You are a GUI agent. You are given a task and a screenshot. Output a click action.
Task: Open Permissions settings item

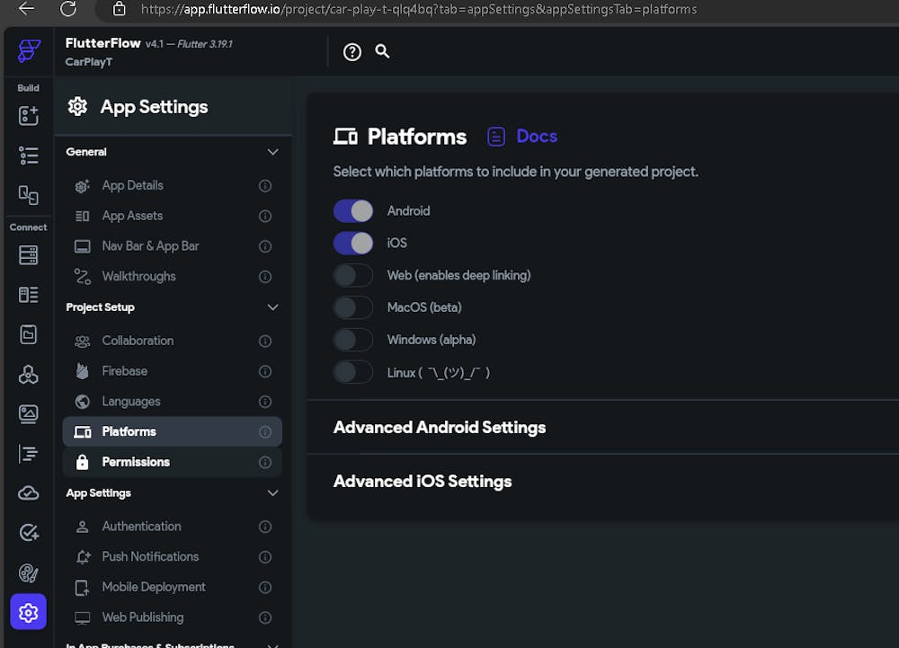(x=136, y=462)
